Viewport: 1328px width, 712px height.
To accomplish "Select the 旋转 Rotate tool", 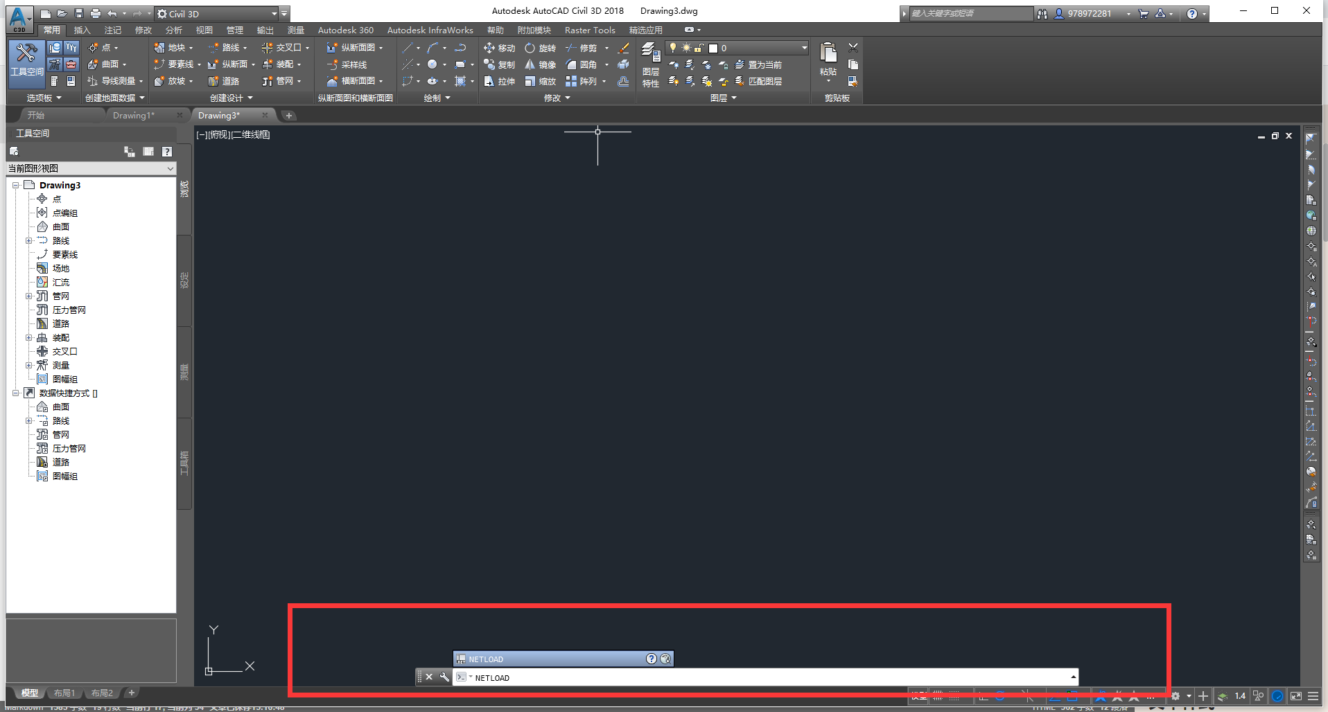I will 541,48.
